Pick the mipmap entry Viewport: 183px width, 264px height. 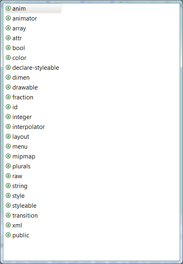tap(24, 156)
